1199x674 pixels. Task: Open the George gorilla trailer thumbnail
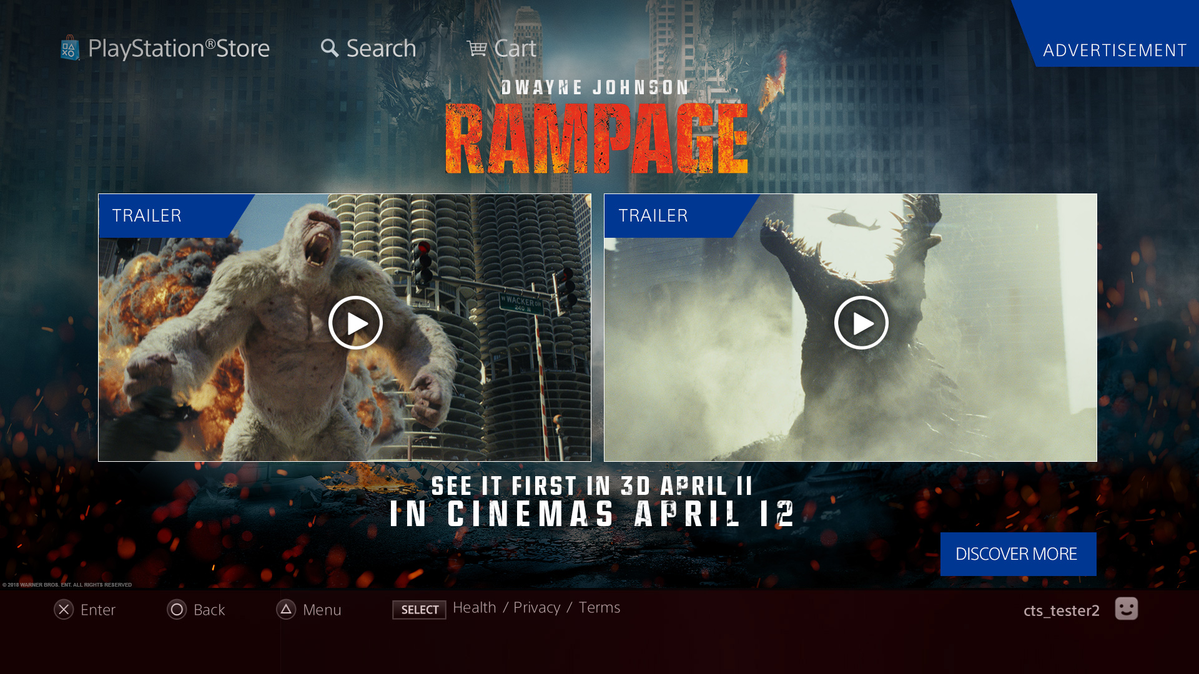click(345, 328)
